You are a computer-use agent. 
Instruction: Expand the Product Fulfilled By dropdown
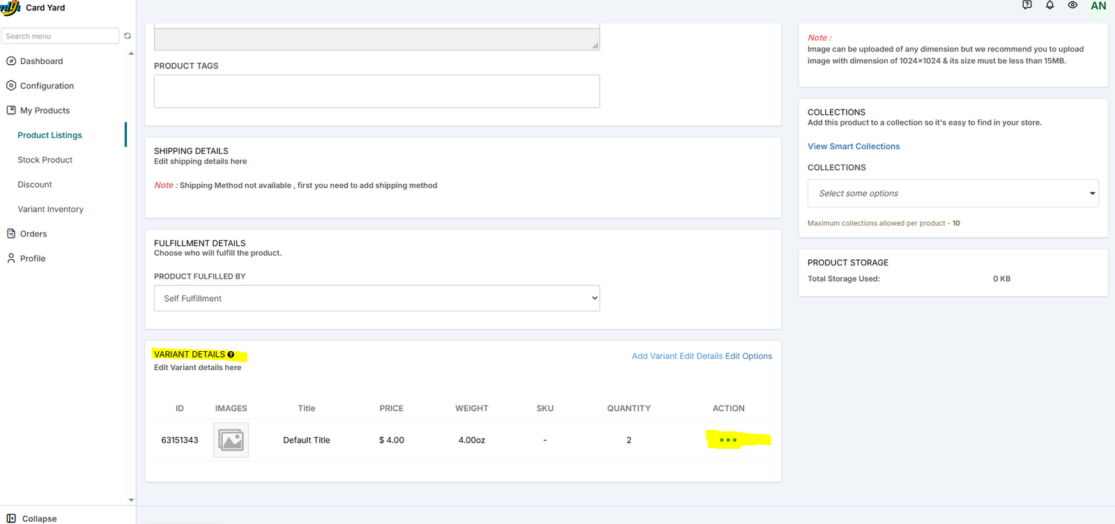click(x=376, y=298)
